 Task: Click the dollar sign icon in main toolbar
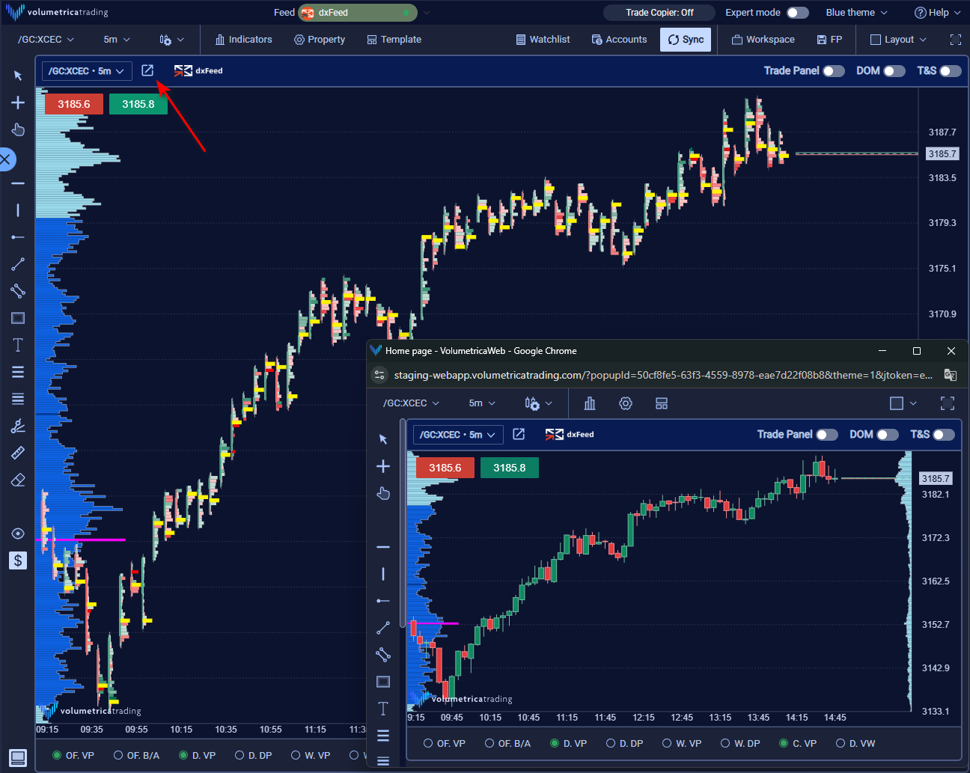[18, 560]
